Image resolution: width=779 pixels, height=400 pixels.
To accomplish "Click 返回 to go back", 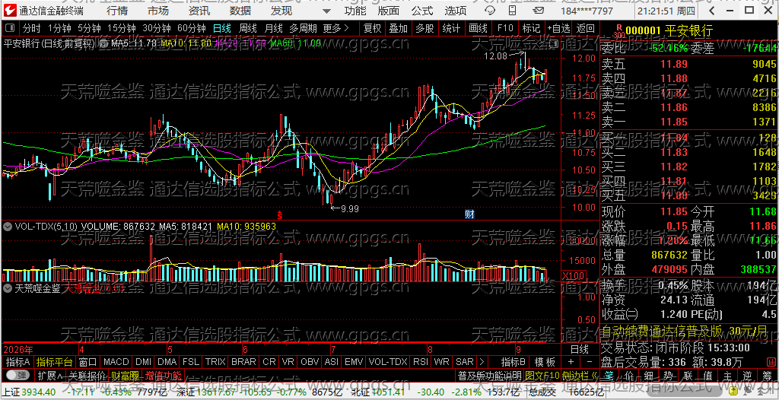I will pos(586,28).
